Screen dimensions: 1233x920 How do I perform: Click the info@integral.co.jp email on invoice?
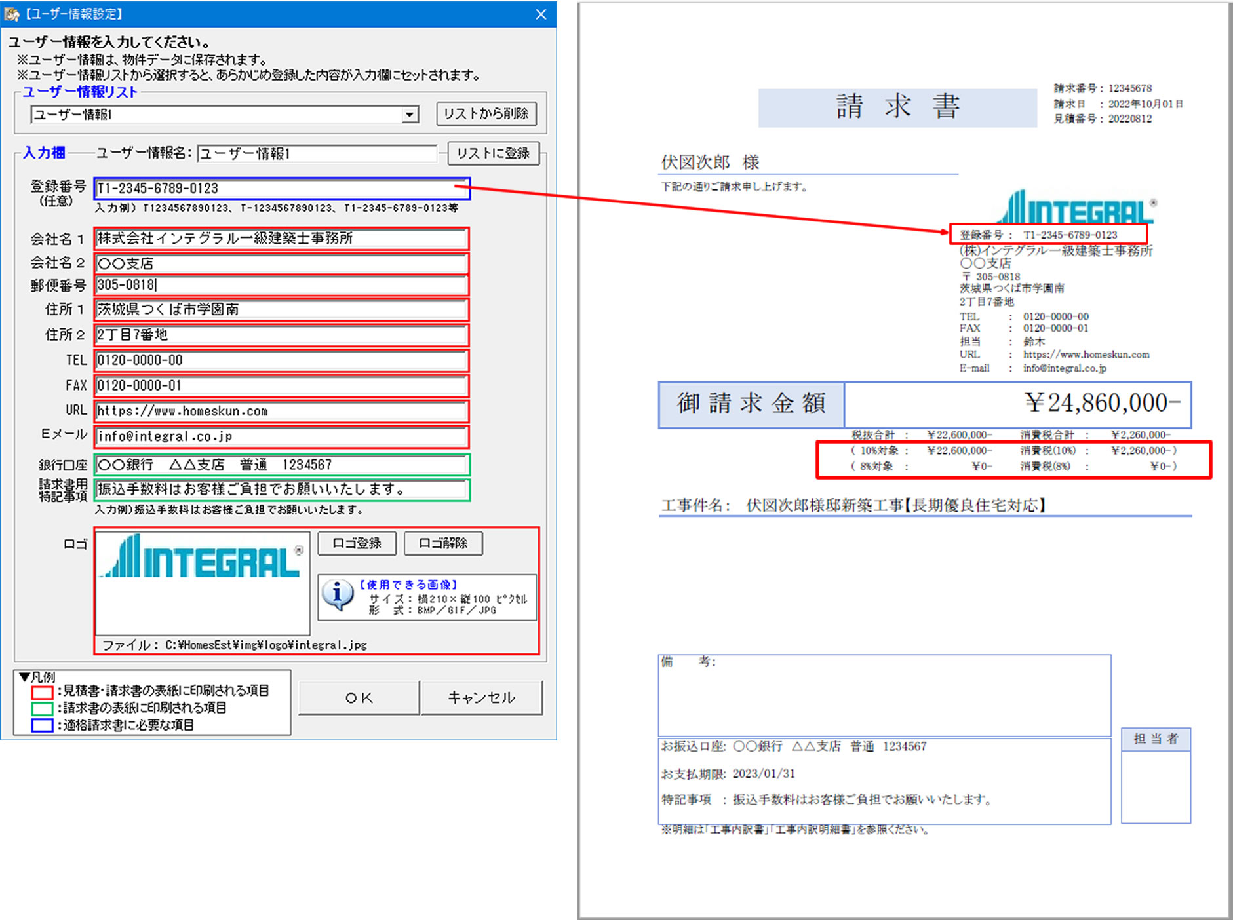click(1065, 368)
